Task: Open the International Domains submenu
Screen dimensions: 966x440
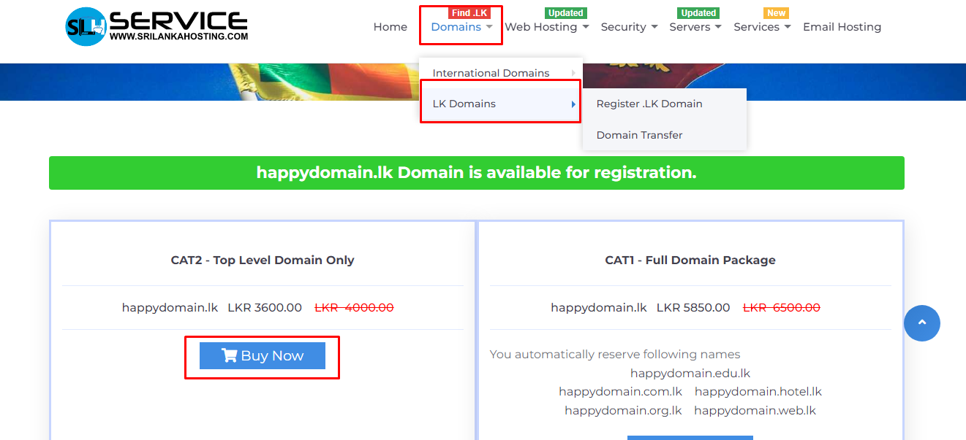Action: [491, 73]
